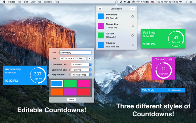The height and width of the screenshot is (123, 196).
Task: Open the Help menu
Action: tap(57, 2)
